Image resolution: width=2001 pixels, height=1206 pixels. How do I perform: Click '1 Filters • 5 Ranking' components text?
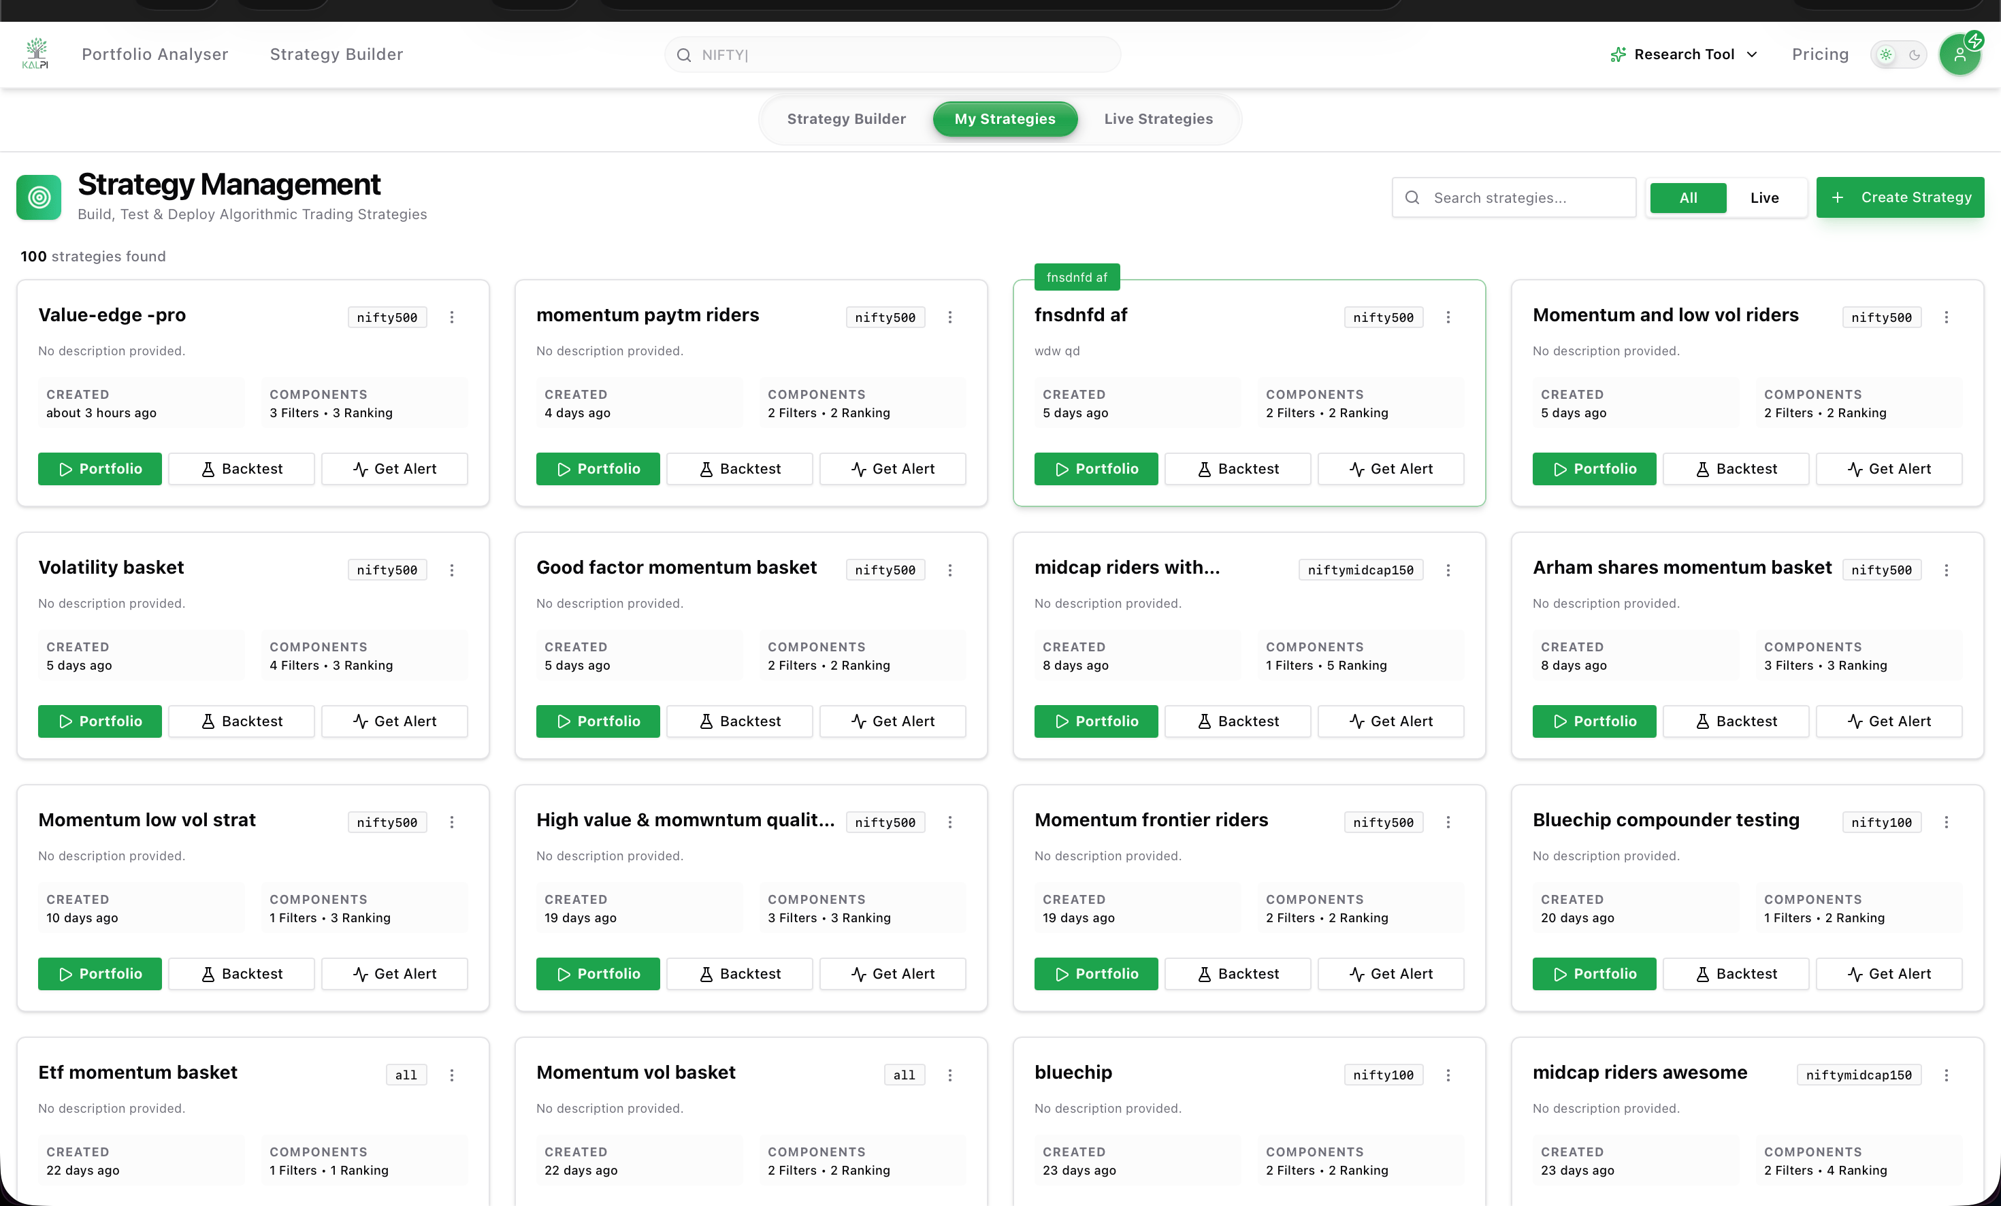[1326, 665]
